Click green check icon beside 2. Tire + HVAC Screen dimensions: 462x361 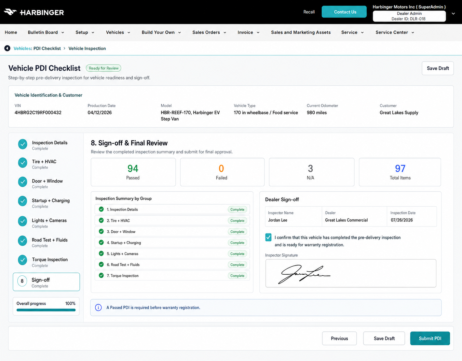point(101,220)
